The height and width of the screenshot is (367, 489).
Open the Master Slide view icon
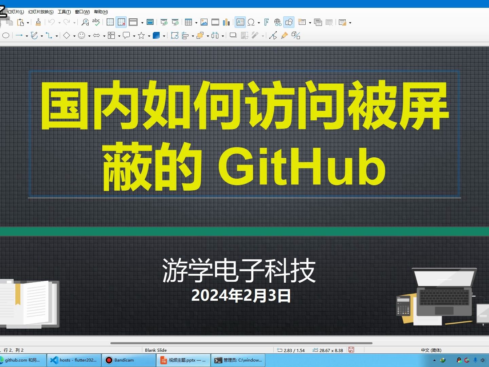point(150,22)
